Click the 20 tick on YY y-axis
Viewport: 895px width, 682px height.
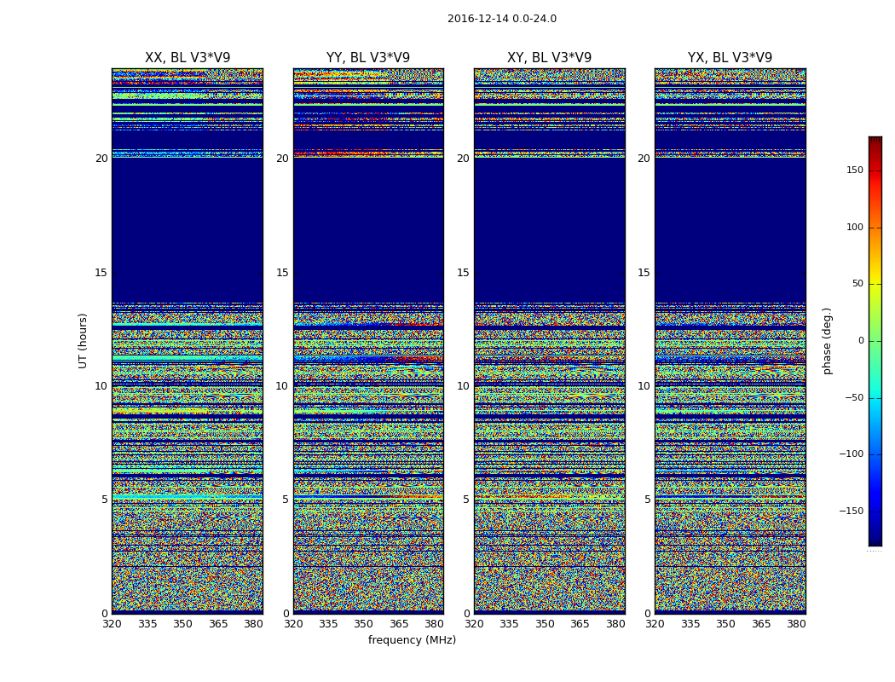pos(282,159)
